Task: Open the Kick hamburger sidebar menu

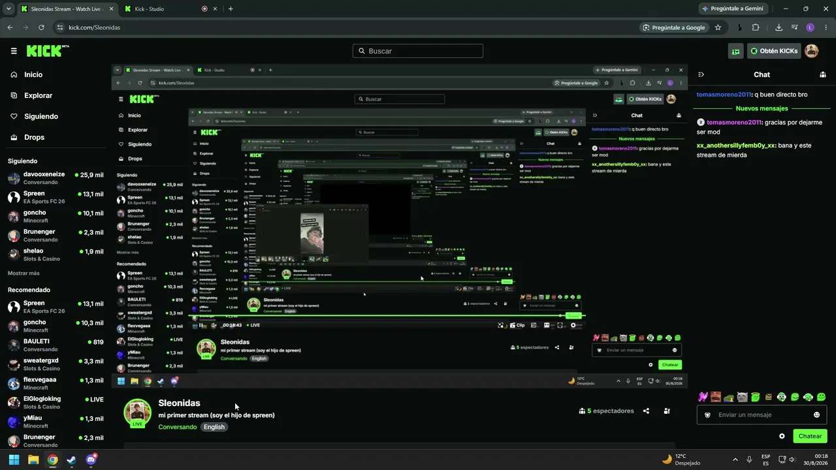Action: click(x=14, y=51)
